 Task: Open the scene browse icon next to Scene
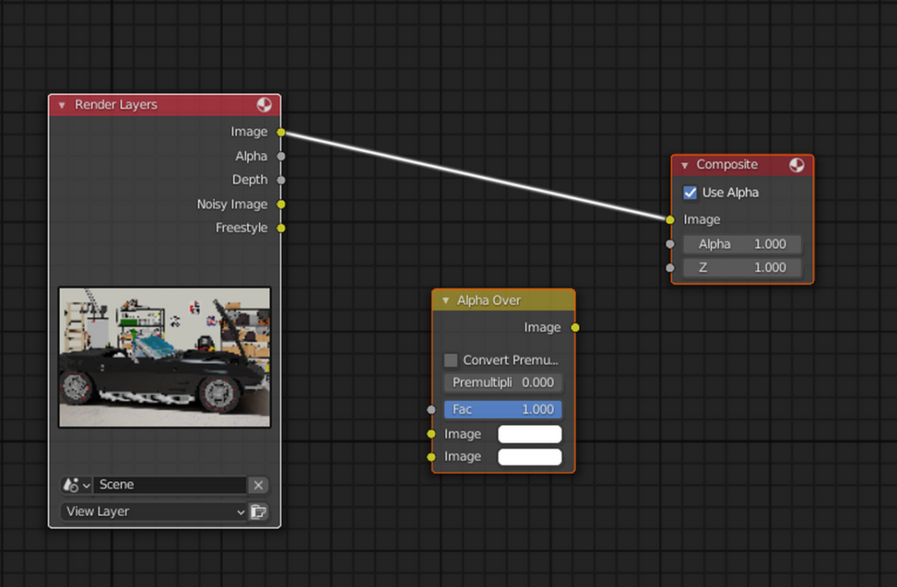click(76, 485)
